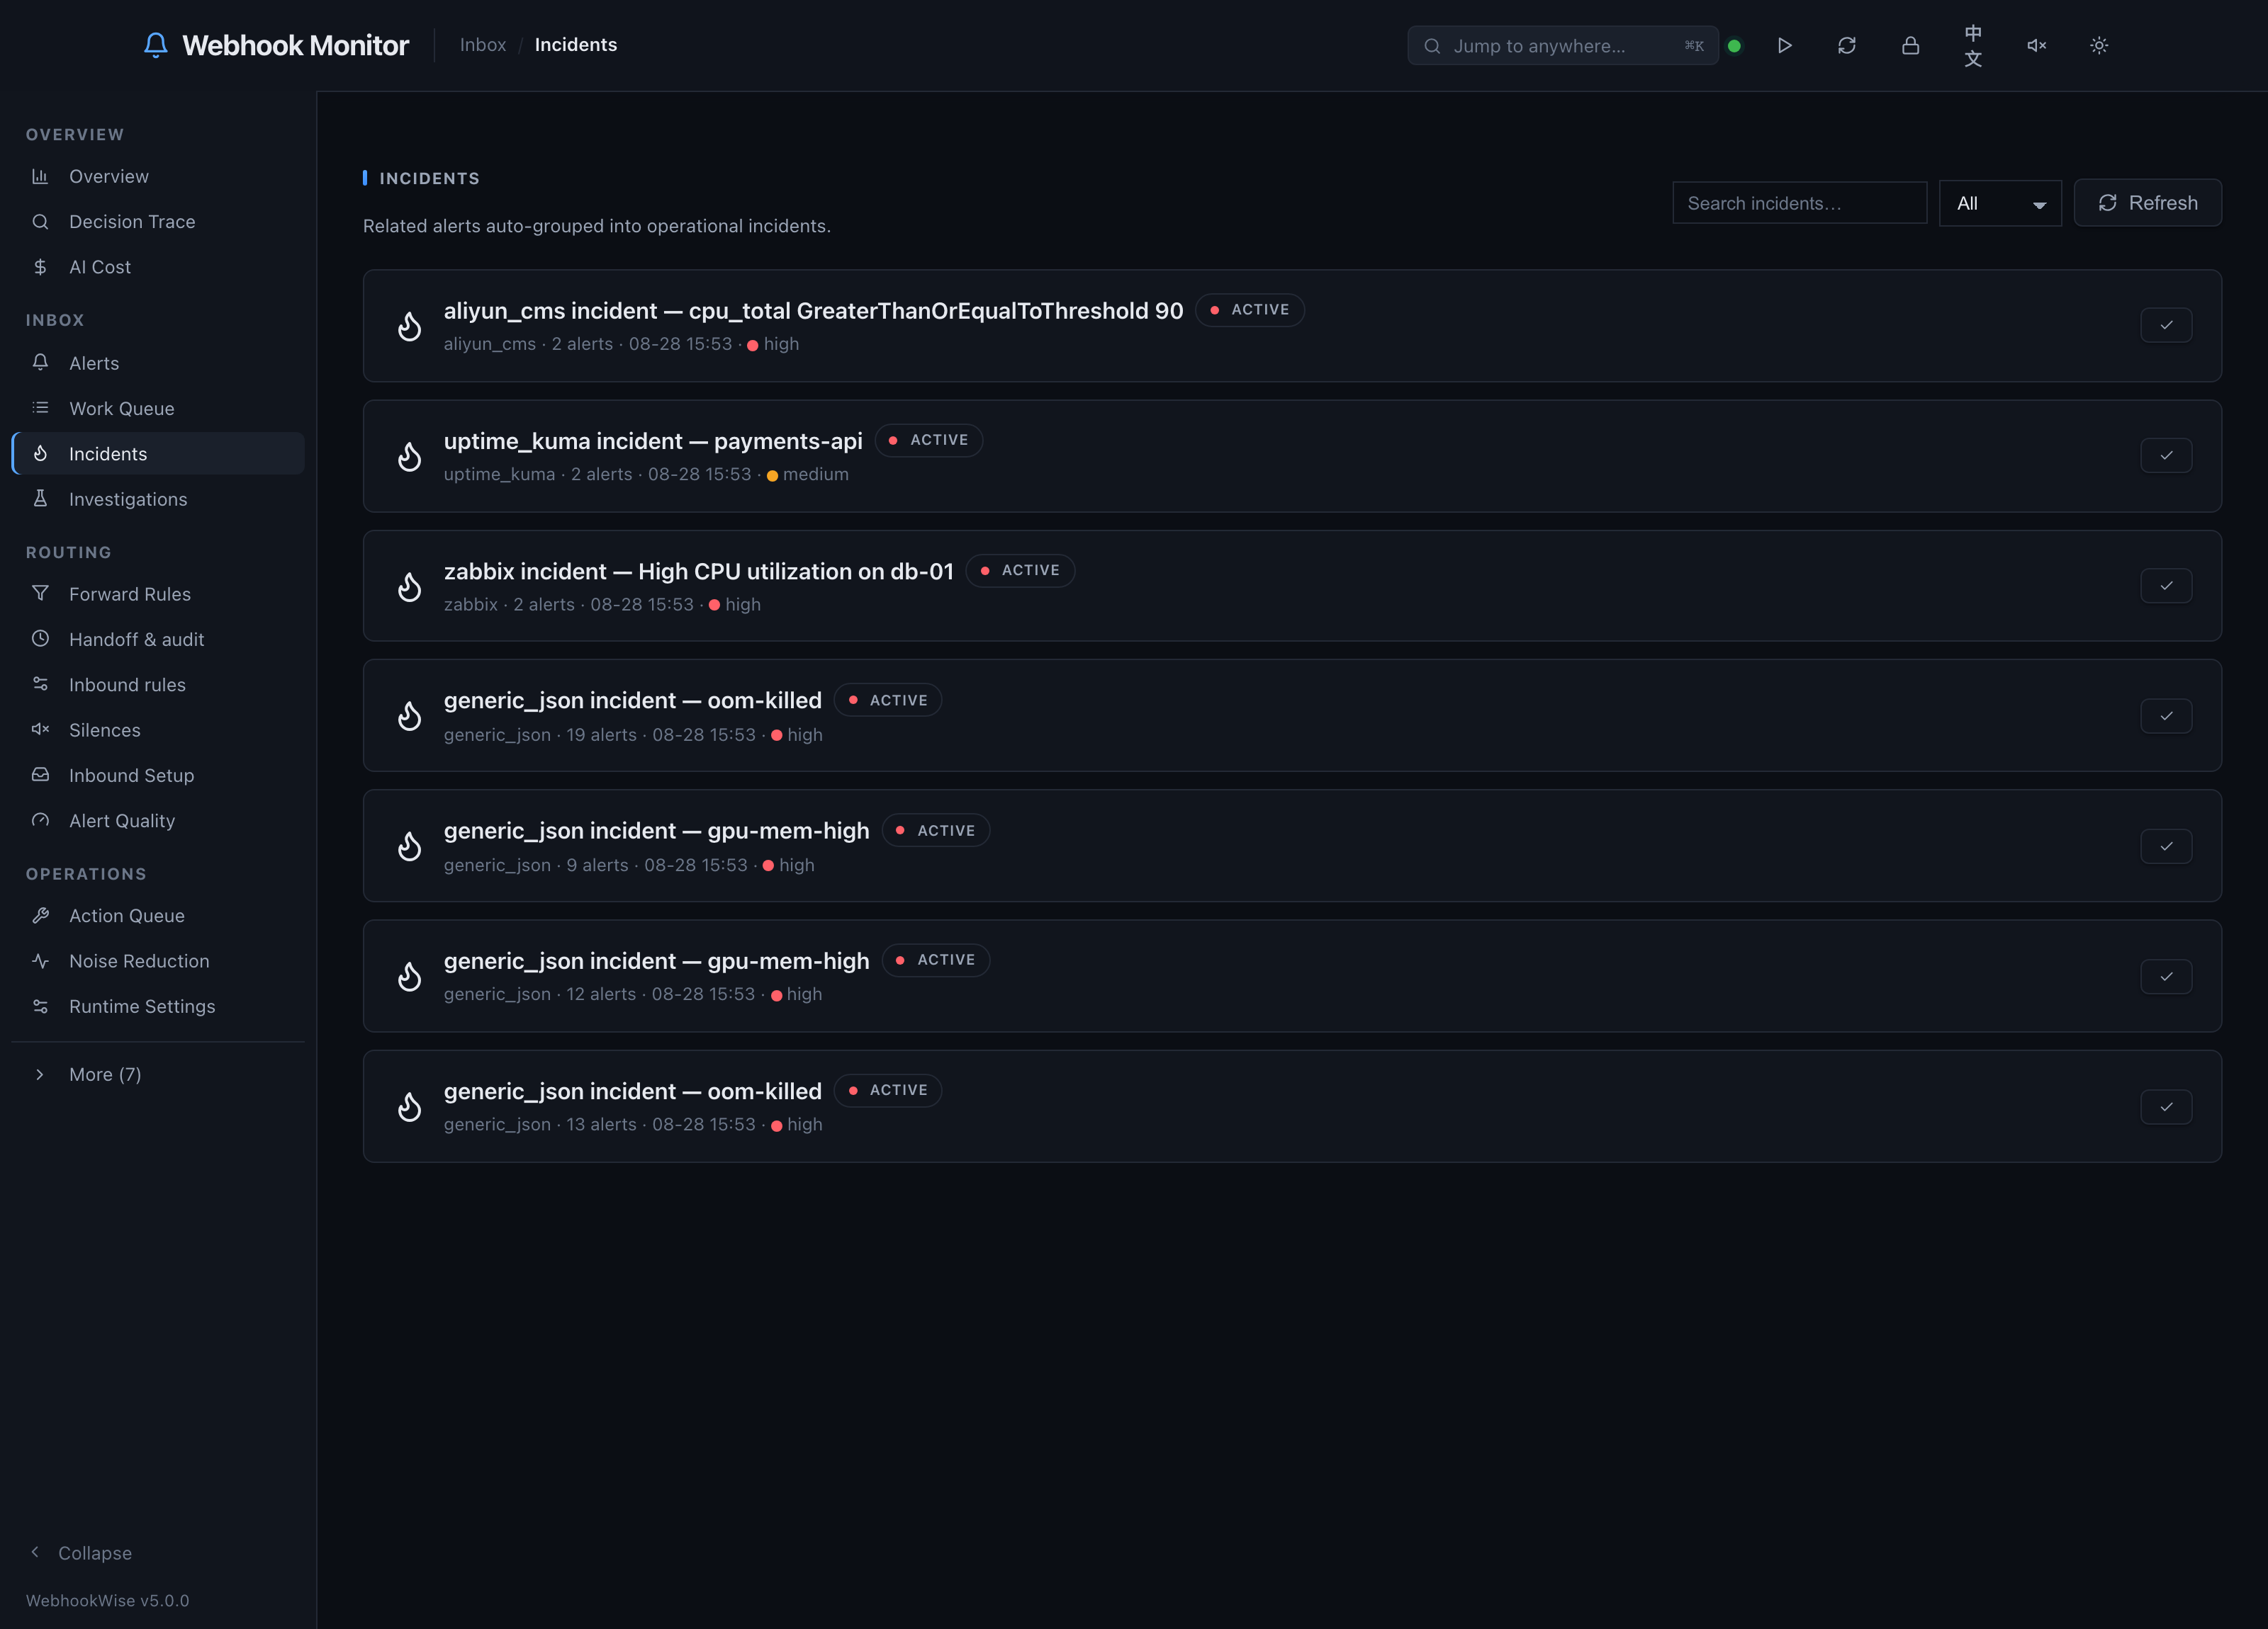Screen dimensions: 2268x1629
Task: Click the gauge icon beside Alert Quality
Action: pos(40,820)
